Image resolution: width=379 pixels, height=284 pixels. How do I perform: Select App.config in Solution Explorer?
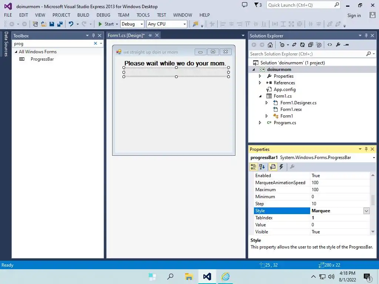click(x=285, y=89)
